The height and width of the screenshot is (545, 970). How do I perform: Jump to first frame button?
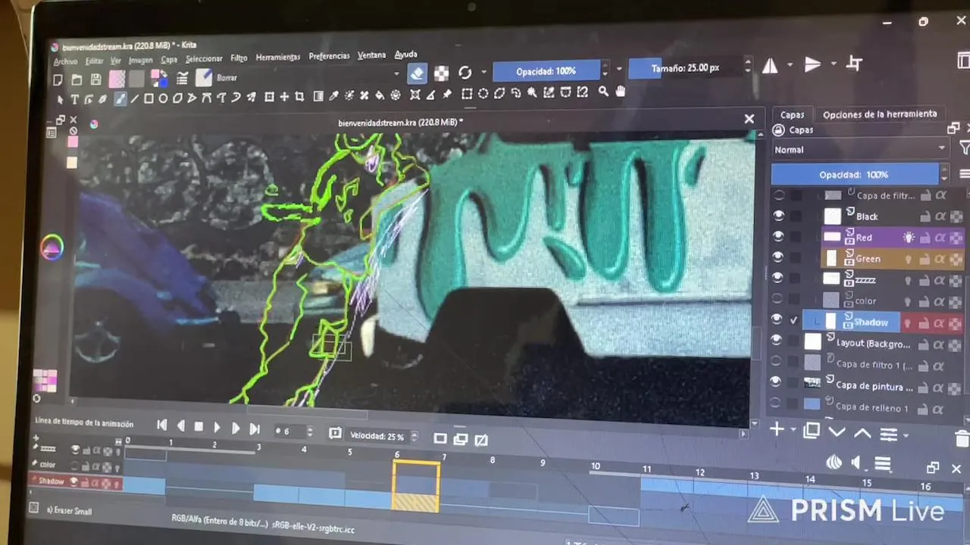click(x=161, y=426)
